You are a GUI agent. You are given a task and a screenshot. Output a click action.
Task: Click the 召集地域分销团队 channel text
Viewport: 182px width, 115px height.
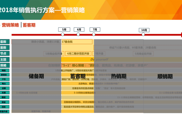[99, 102]
